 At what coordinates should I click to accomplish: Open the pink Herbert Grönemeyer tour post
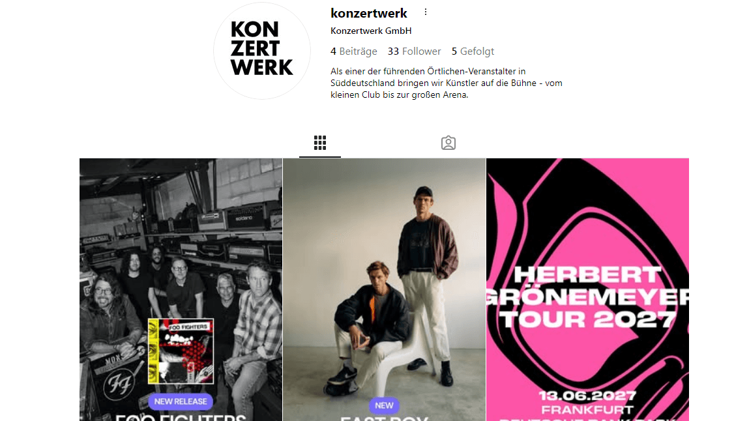click(x=587, y=289)
